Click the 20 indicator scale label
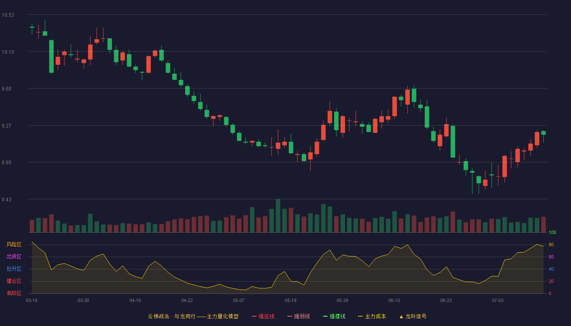This screenshot has height=326, width=571. (551, 281)
